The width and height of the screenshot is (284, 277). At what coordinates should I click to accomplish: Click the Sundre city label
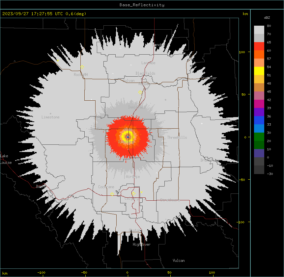click(x=96, y=128)
